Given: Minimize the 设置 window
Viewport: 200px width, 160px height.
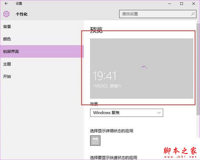Looking at the screenshot, I should tap(168, 4).
